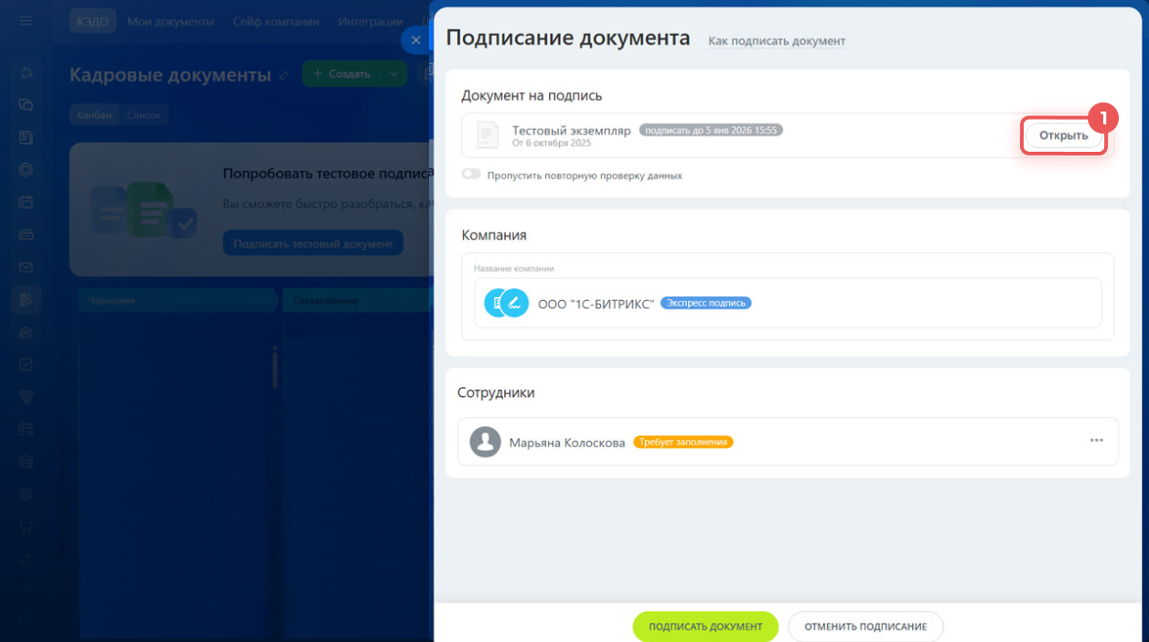Open three-dot menu for Марьяна Колоскова
This screenshot has width=1149, height=642.
[1096, 441]
